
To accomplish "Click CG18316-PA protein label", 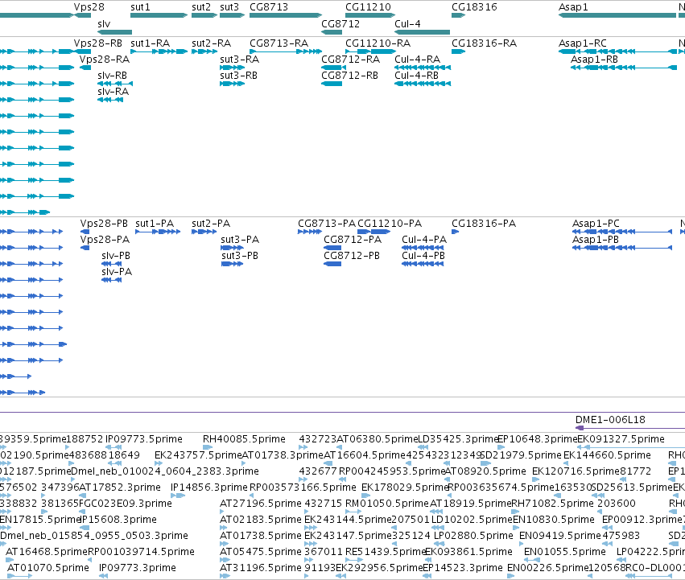I will point(484,224).
